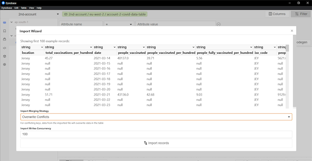The height and width of the screenshot is (161, 312).
Task: Open the Import Merging Strategy dropdown
Action: [x=156, y=117]
